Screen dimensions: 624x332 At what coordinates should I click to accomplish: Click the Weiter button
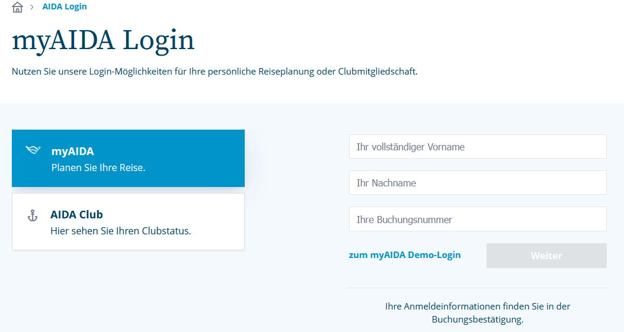(x=546, y=256)
